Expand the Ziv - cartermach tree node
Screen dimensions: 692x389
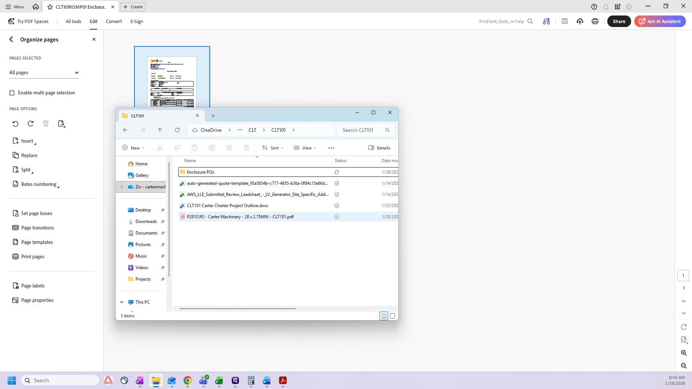pos(122,187)
